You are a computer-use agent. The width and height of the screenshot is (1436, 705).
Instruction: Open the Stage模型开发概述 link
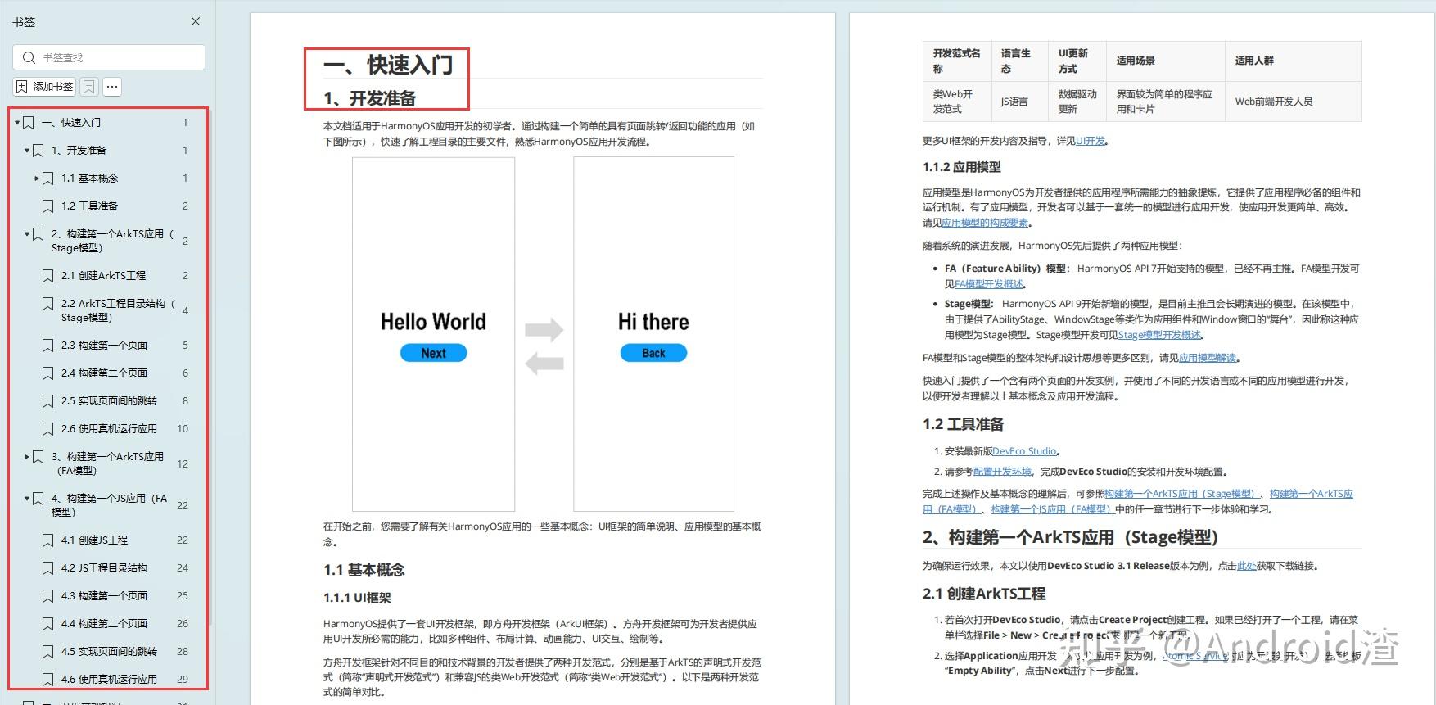pos(1160,335)
